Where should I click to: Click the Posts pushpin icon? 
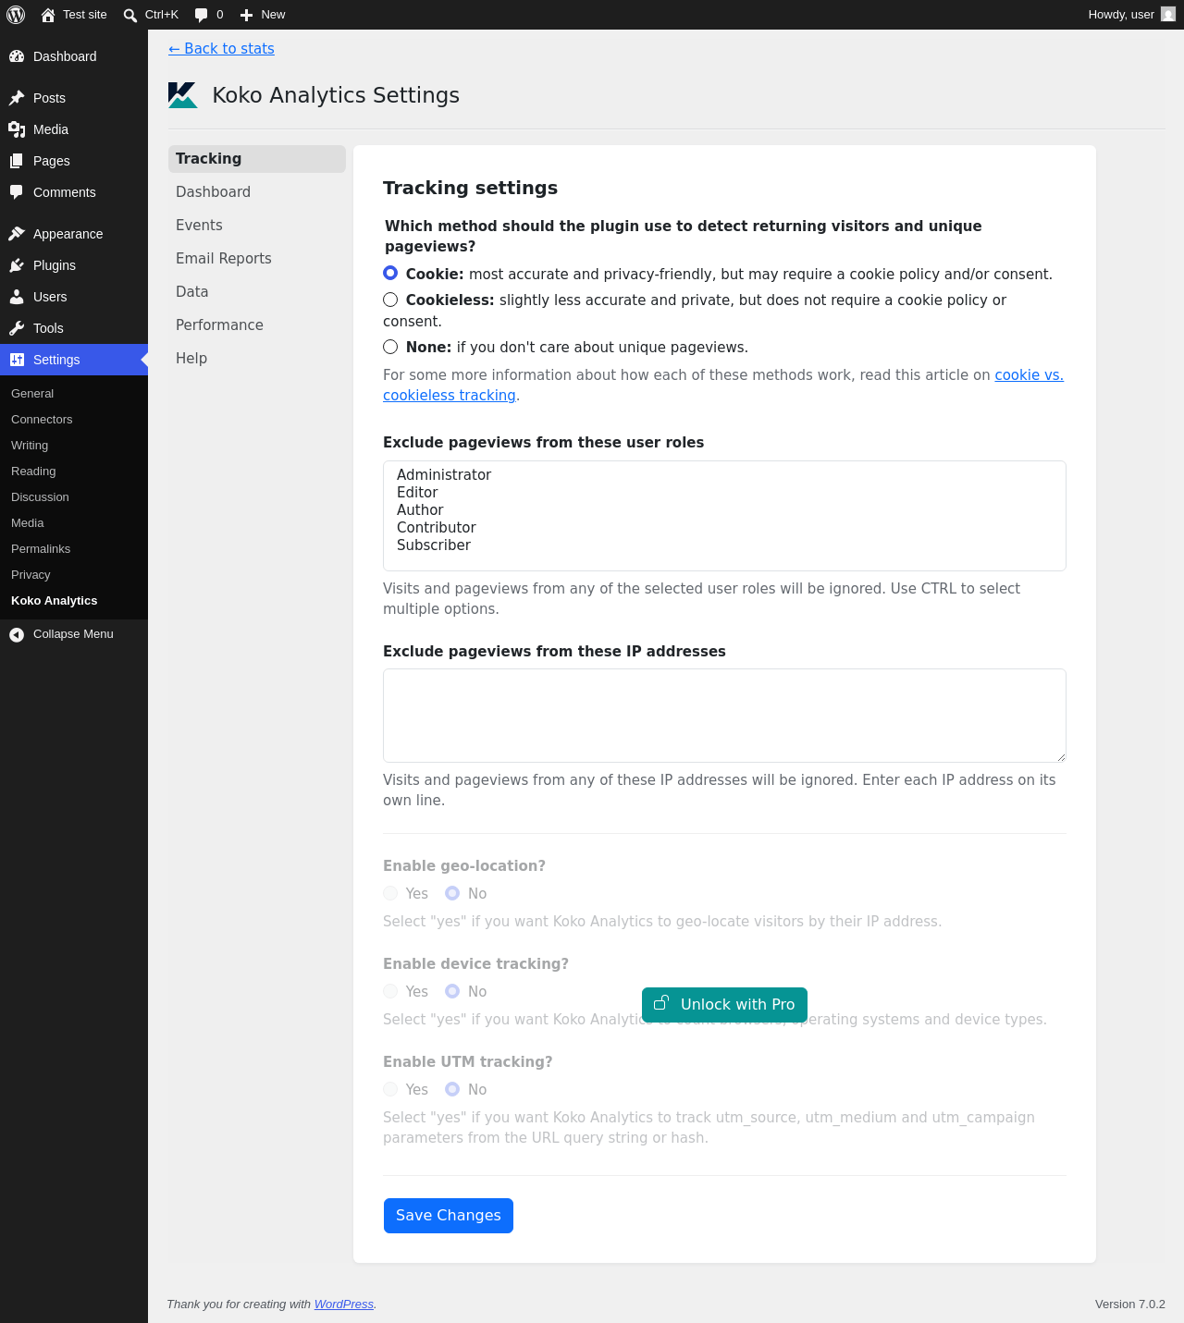17,98
